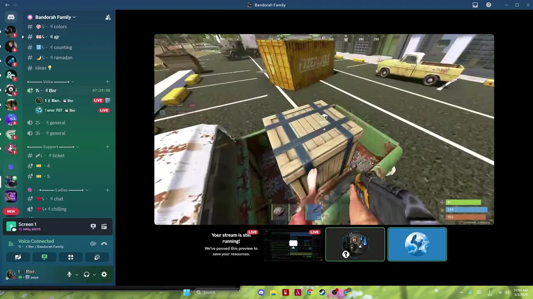Launch Google Chrome from the taskbar
This screenshot has width=533, height=299.
click(x=310, y=292)
